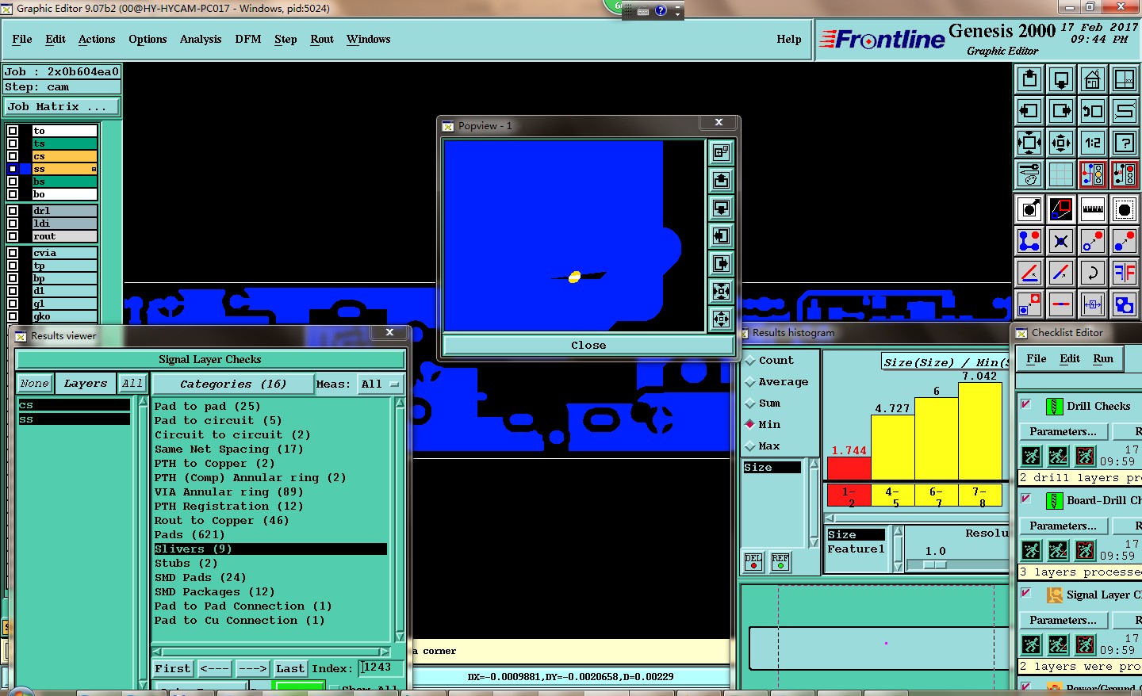The width and height of the screenshot is (1142, 696).
Task: Open the Categories (16) selector
Action: (232, 384)
